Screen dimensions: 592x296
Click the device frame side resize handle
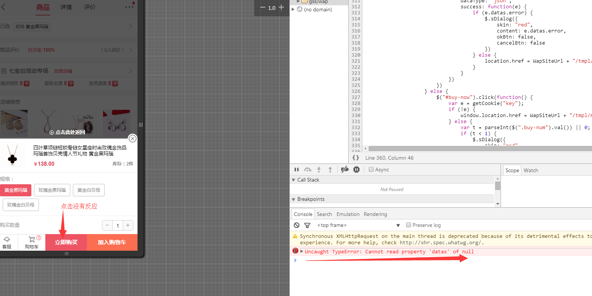(141, 125)
